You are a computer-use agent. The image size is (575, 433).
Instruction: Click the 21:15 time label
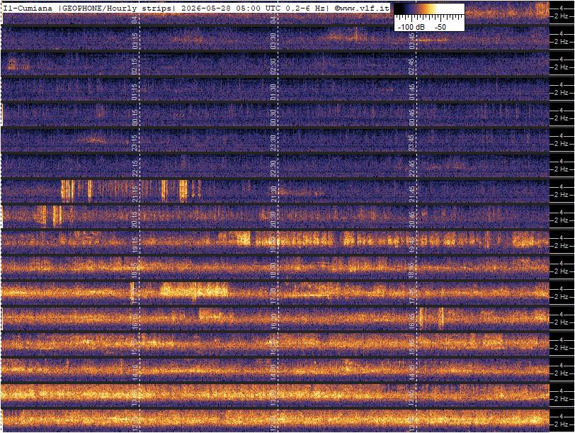click(x=135, y=194)
